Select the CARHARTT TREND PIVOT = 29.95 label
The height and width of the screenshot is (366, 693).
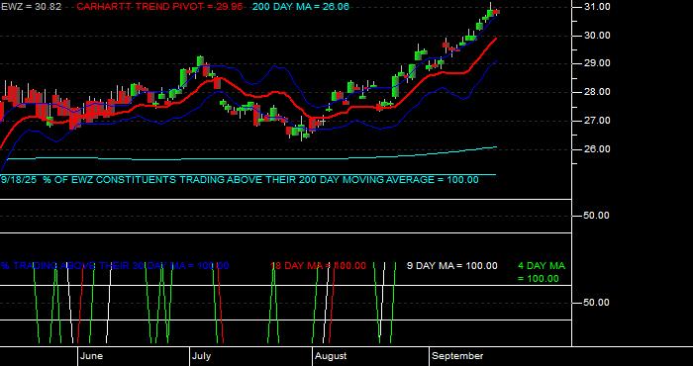point(159,7)
